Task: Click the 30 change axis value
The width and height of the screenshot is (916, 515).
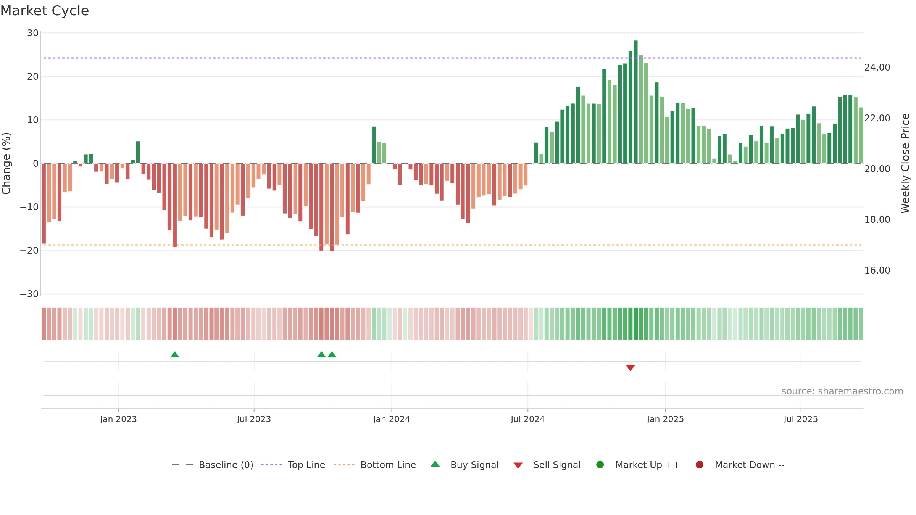Action: tap(33, 33)
